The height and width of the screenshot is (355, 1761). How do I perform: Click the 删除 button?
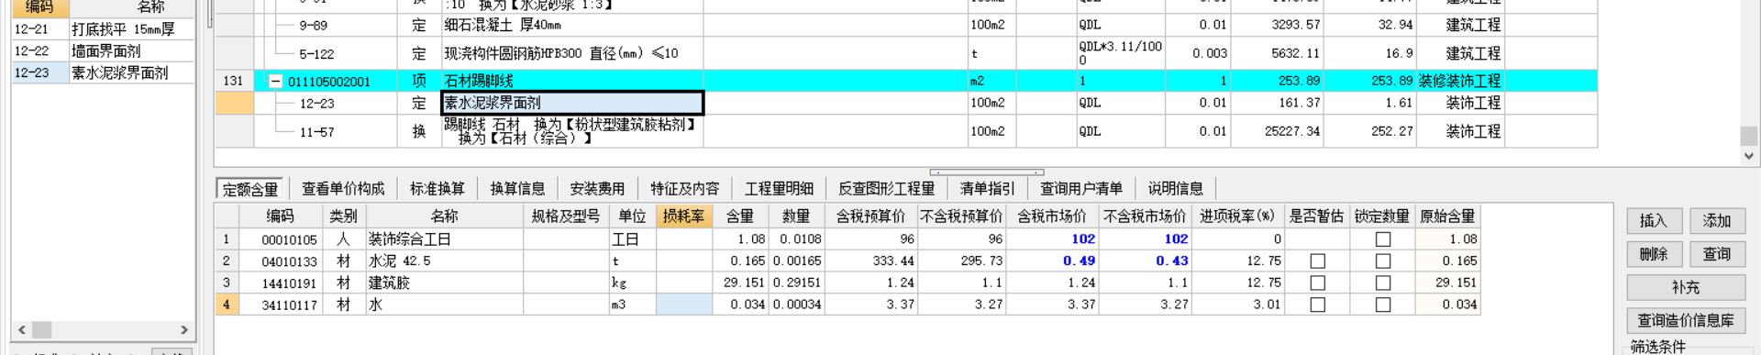(x=1654, y=254)
